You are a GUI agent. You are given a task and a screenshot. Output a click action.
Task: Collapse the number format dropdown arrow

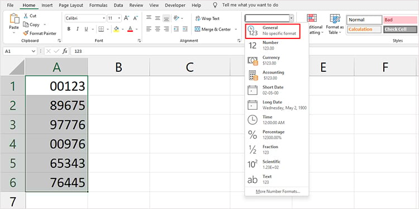click(291, 18)
